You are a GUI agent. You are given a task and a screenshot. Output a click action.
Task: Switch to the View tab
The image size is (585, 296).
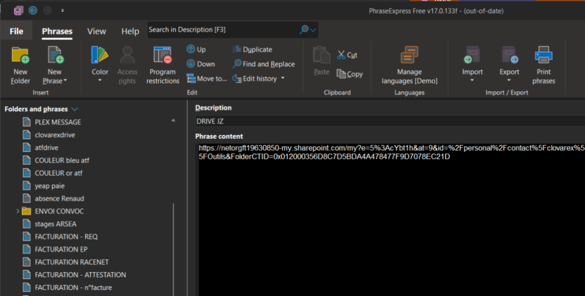[x=97, y=31]
